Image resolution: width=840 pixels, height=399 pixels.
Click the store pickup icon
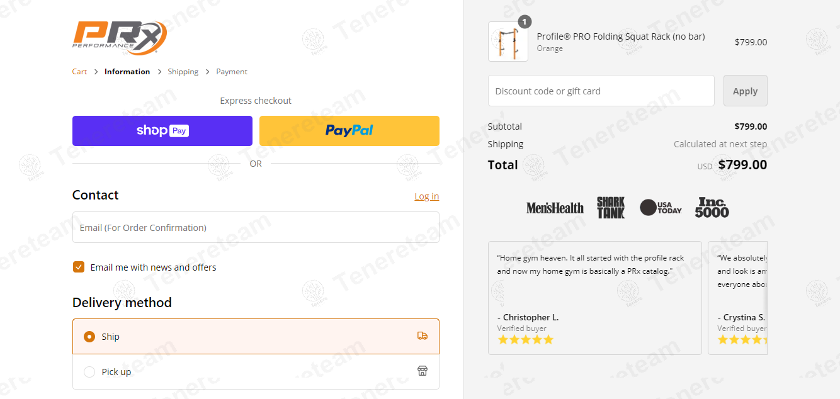pos(423,371)
